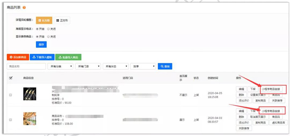The image size is (290, 136).
Task: Click 添加评价 for the 2020-04-03 product
Action: [244, 123]
